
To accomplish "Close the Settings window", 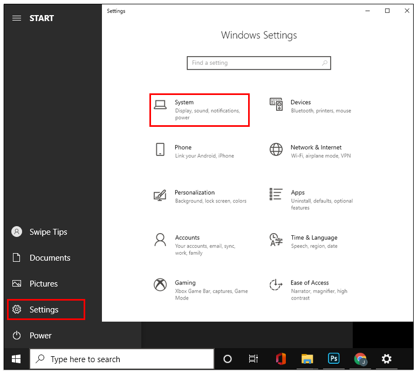I will [x=407, y=11].
